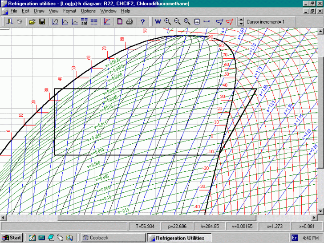Decrease cursor increment with down arrow

coord(241,24)
